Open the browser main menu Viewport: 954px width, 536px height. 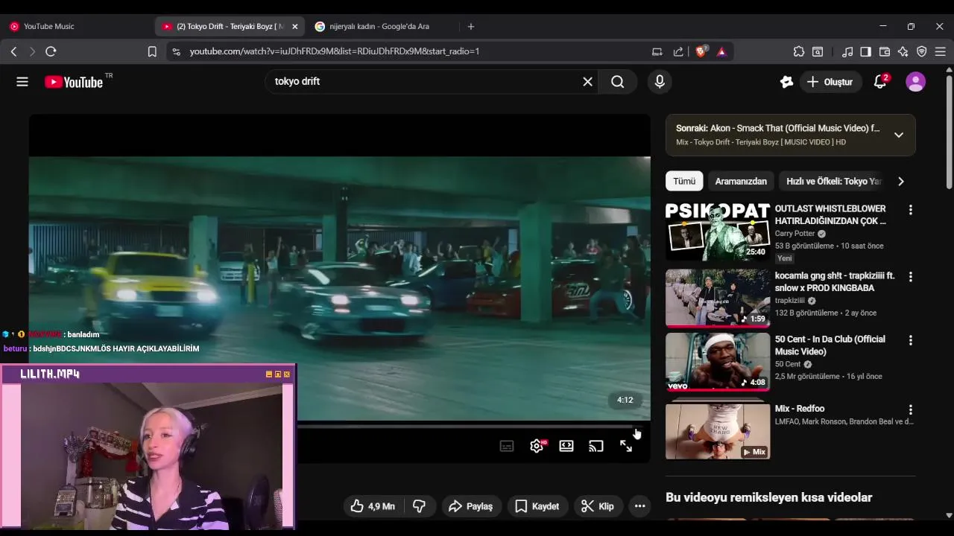[x=941, y=51]
